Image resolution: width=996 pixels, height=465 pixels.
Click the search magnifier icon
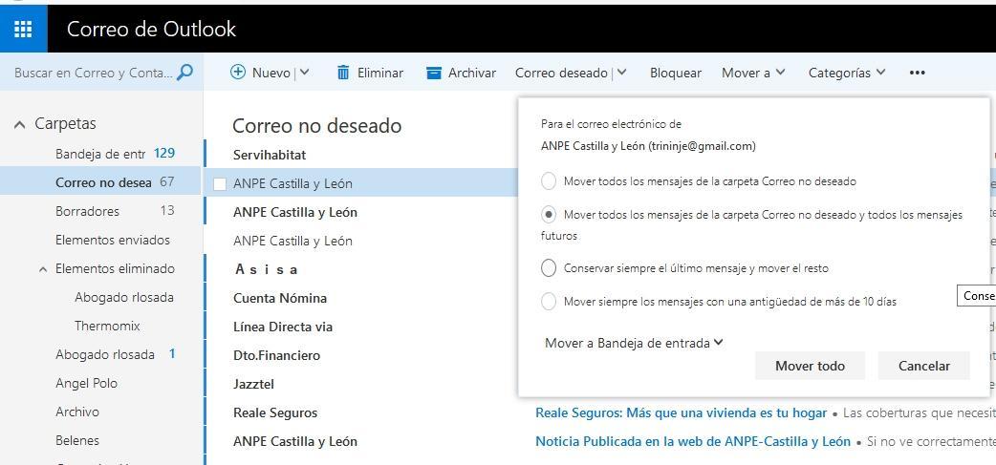(184, 73)
